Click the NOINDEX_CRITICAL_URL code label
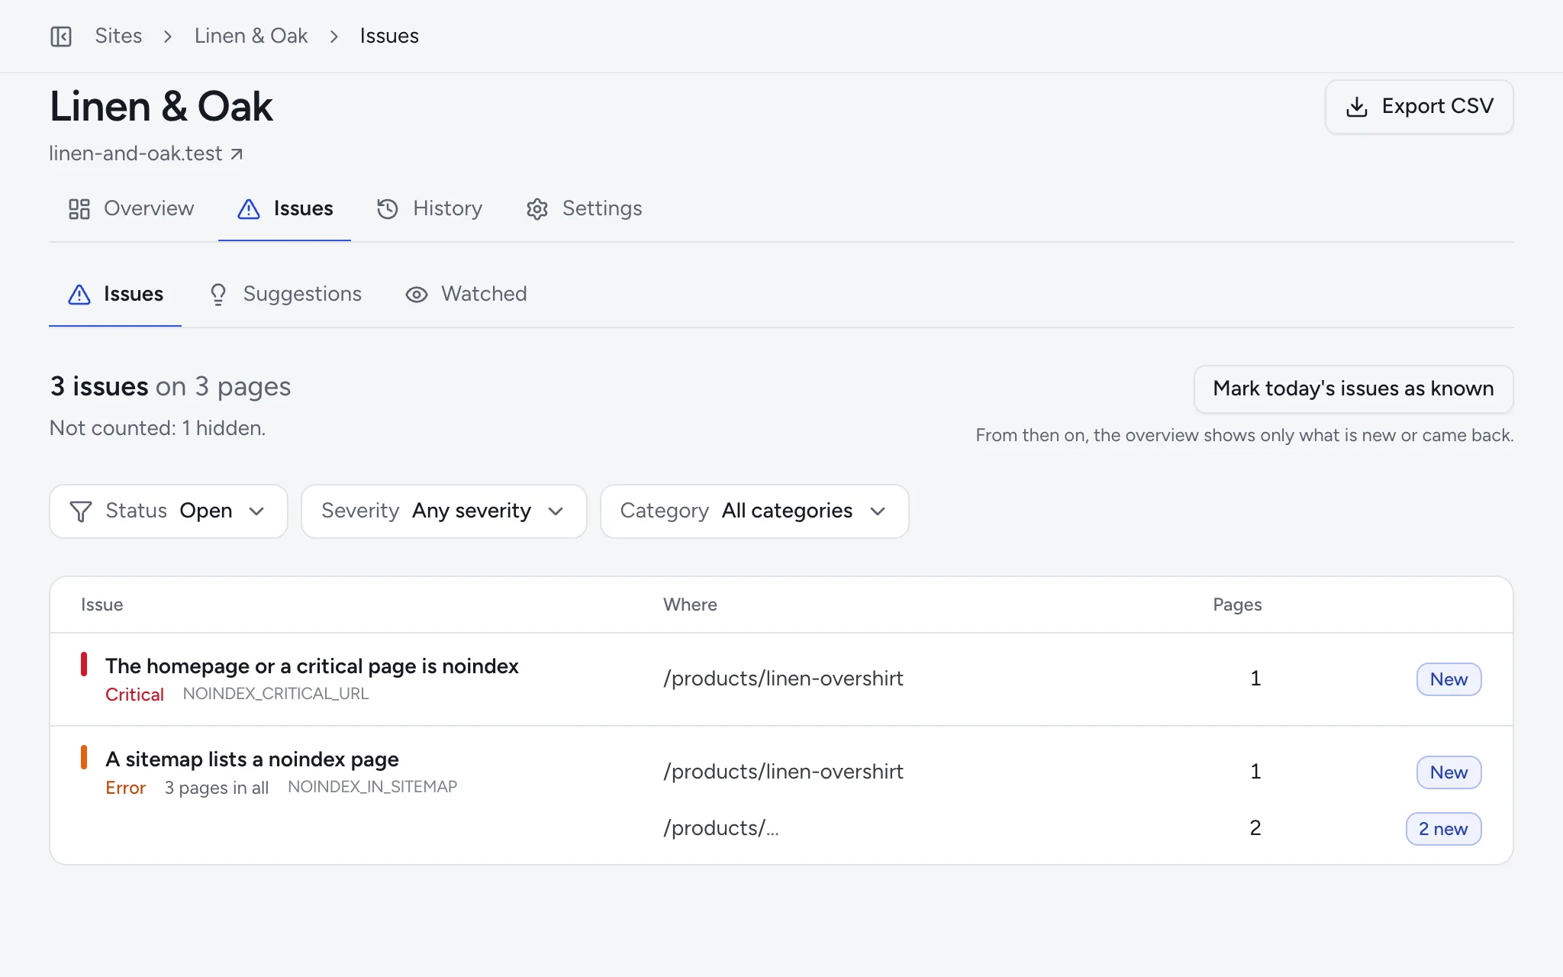The width and height of the screenshot is (1563, 977). (x=276, y=694)
